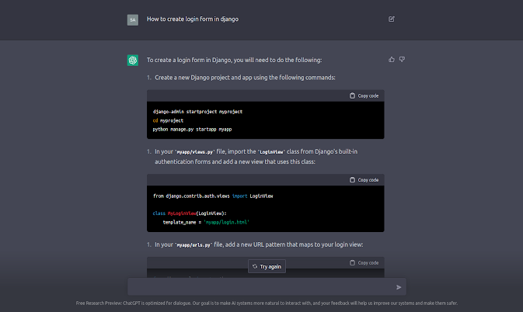Click the 'python manage.py startapp myapp' line
Screen dimensions: 523x312
coord(192,129)
